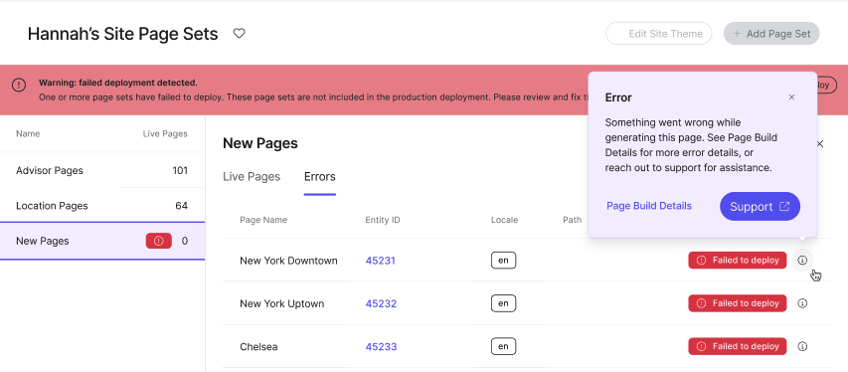Viewport: 848px width, 372px height.
Task: Click the en locale tag for New York Downtown
Action: pyautogui.click(x=503, y=261)
